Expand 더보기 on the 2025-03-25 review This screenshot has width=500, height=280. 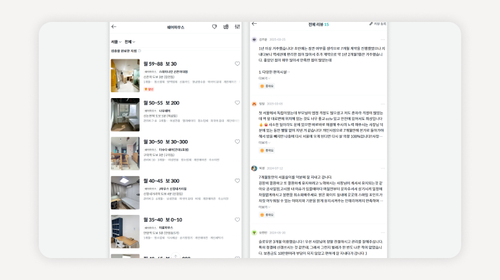265,78
